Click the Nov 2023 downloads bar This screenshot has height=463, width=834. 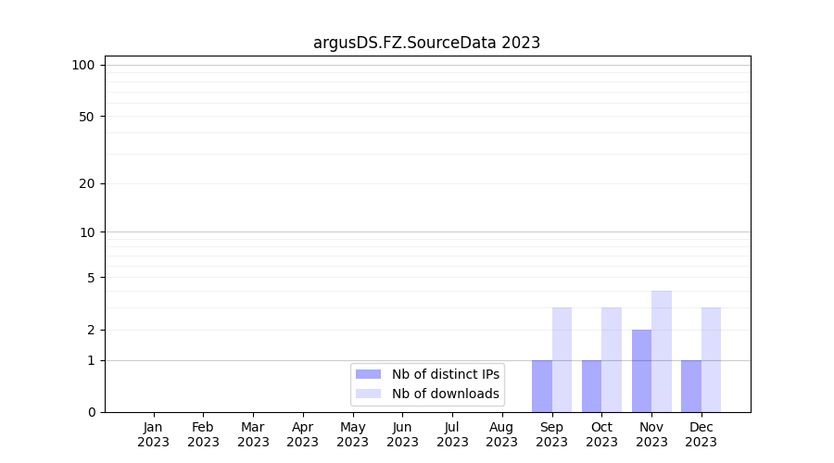pyautogui.click(x=662, y=351)
